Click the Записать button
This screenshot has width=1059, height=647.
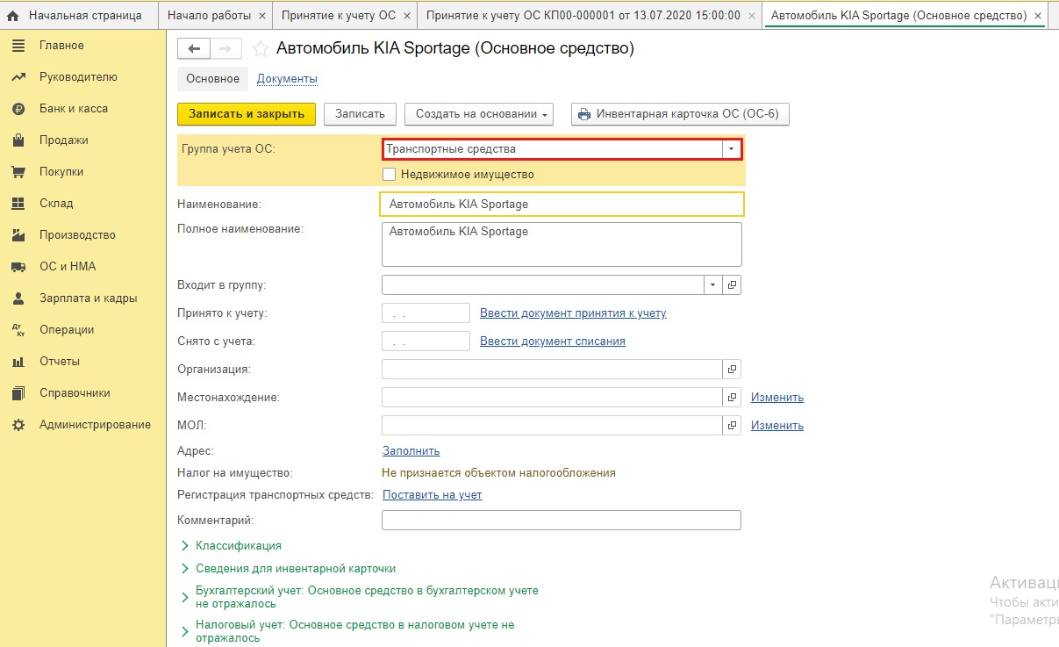point(361,114)
